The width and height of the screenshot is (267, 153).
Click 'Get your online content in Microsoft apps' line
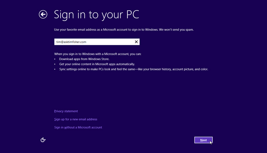click(97, 64)
